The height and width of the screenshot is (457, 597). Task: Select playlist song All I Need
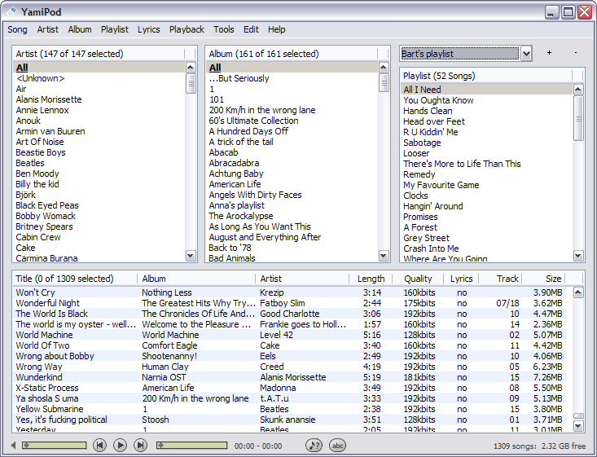coord(487,90)
